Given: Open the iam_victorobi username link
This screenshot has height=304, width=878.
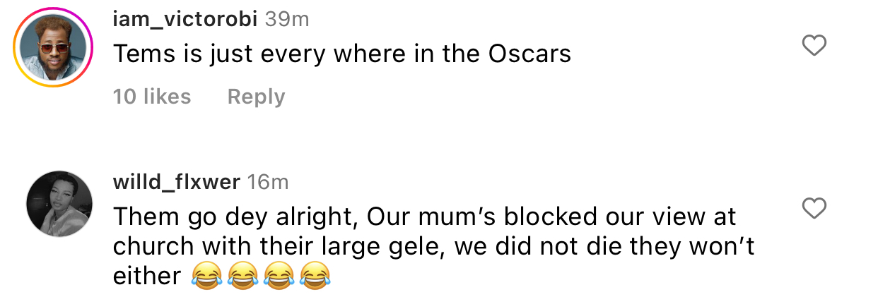Looking at the screenshot, I should [x=185, y=19].
